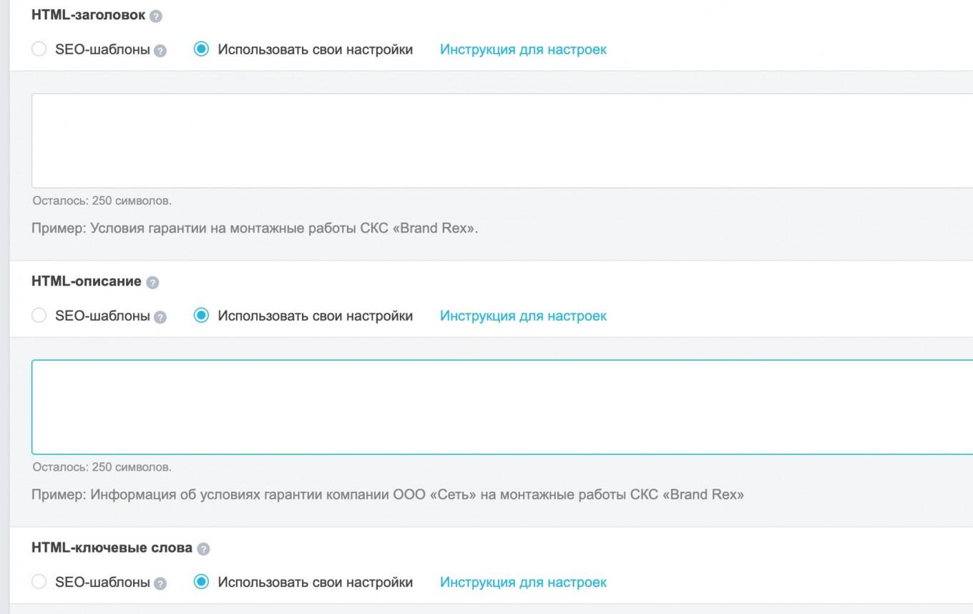Choose Использовать свои настройки radio for HTML-заголовок
The image size is (973, 614).
[x=201, y=49]
